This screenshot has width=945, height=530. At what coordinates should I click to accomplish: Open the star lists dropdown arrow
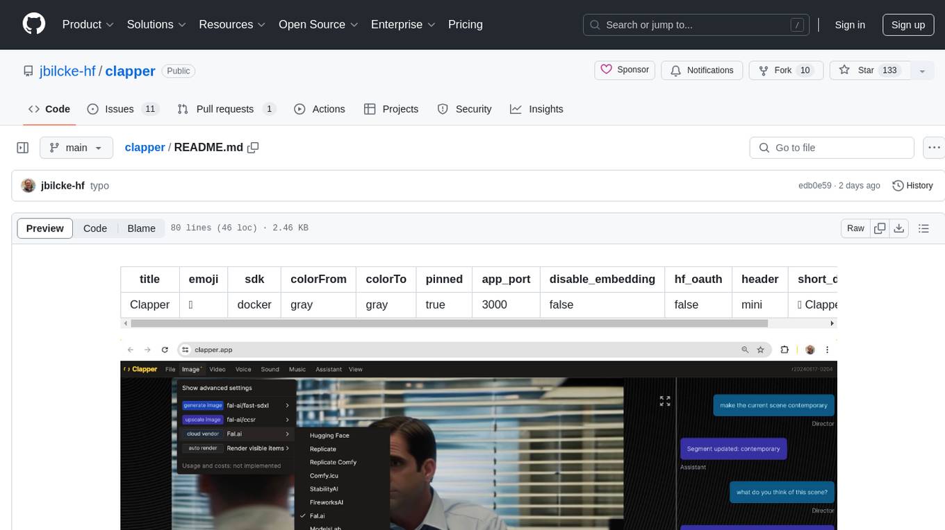point(922,70)
